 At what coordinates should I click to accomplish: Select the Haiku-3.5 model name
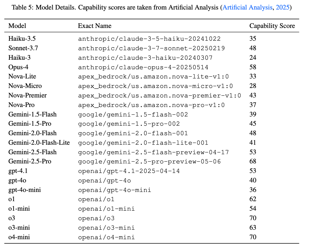click(22, 38)
